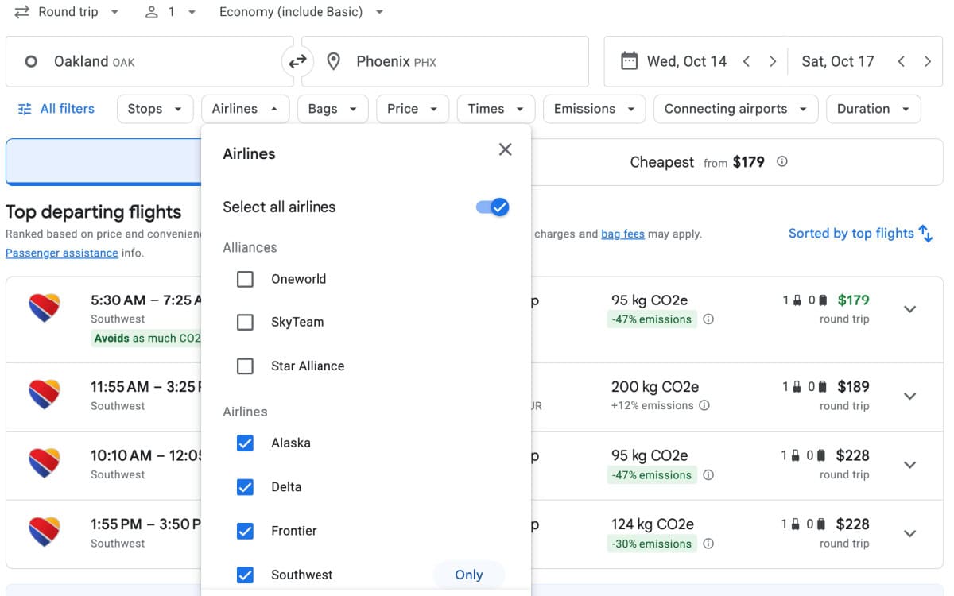Select the Wed, Oct 14 departure date

tap(687, 61)
